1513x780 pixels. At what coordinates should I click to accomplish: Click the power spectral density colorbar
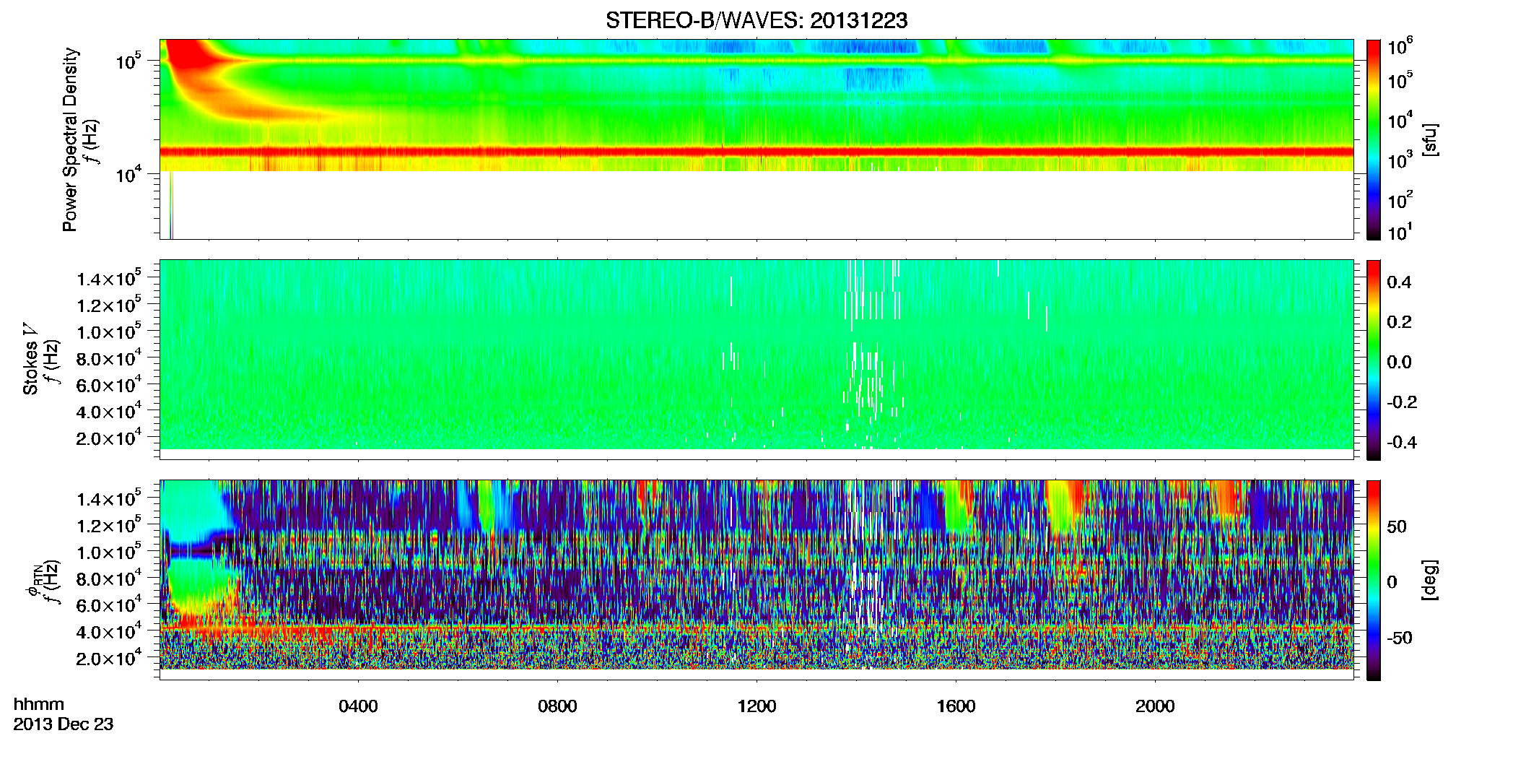coord(1374,139)
